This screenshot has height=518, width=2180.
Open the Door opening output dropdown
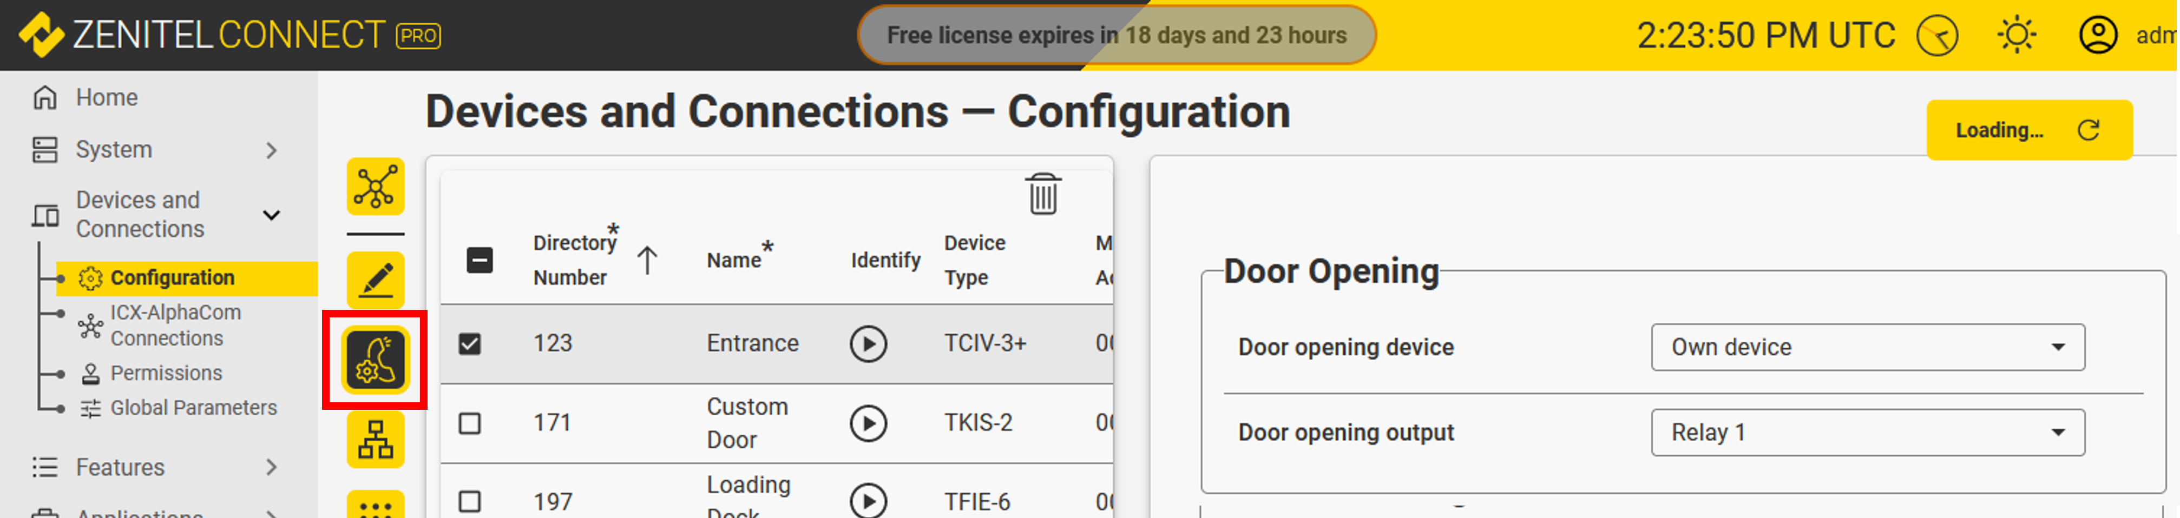[1867, 433]
